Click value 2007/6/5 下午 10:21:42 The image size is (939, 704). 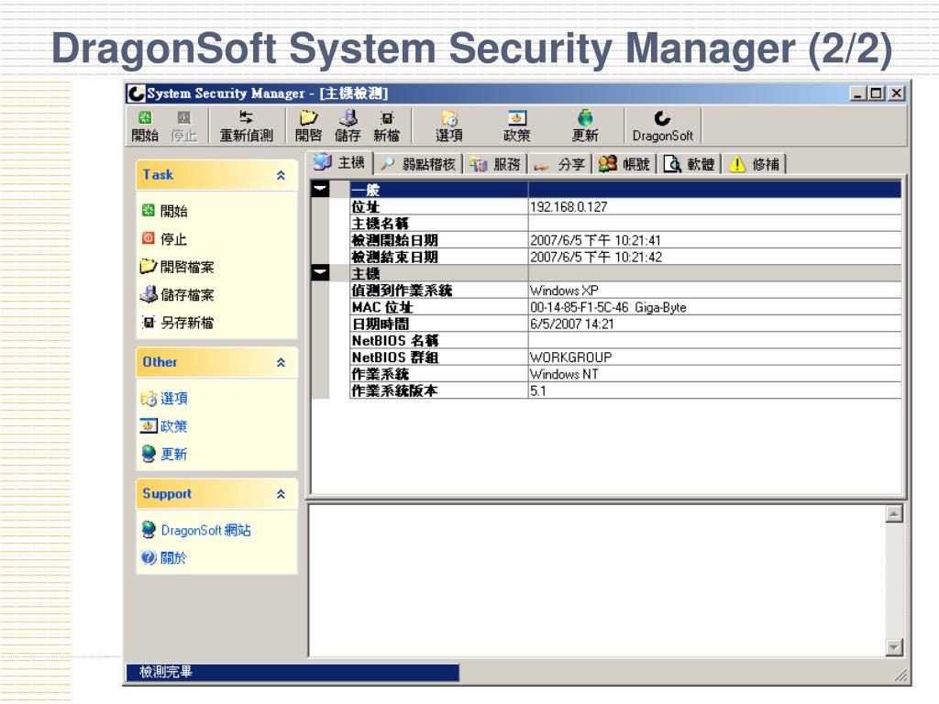(x=595, y=258)
